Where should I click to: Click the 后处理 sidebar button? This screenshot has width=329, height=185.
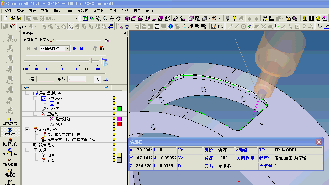(10, 173)
